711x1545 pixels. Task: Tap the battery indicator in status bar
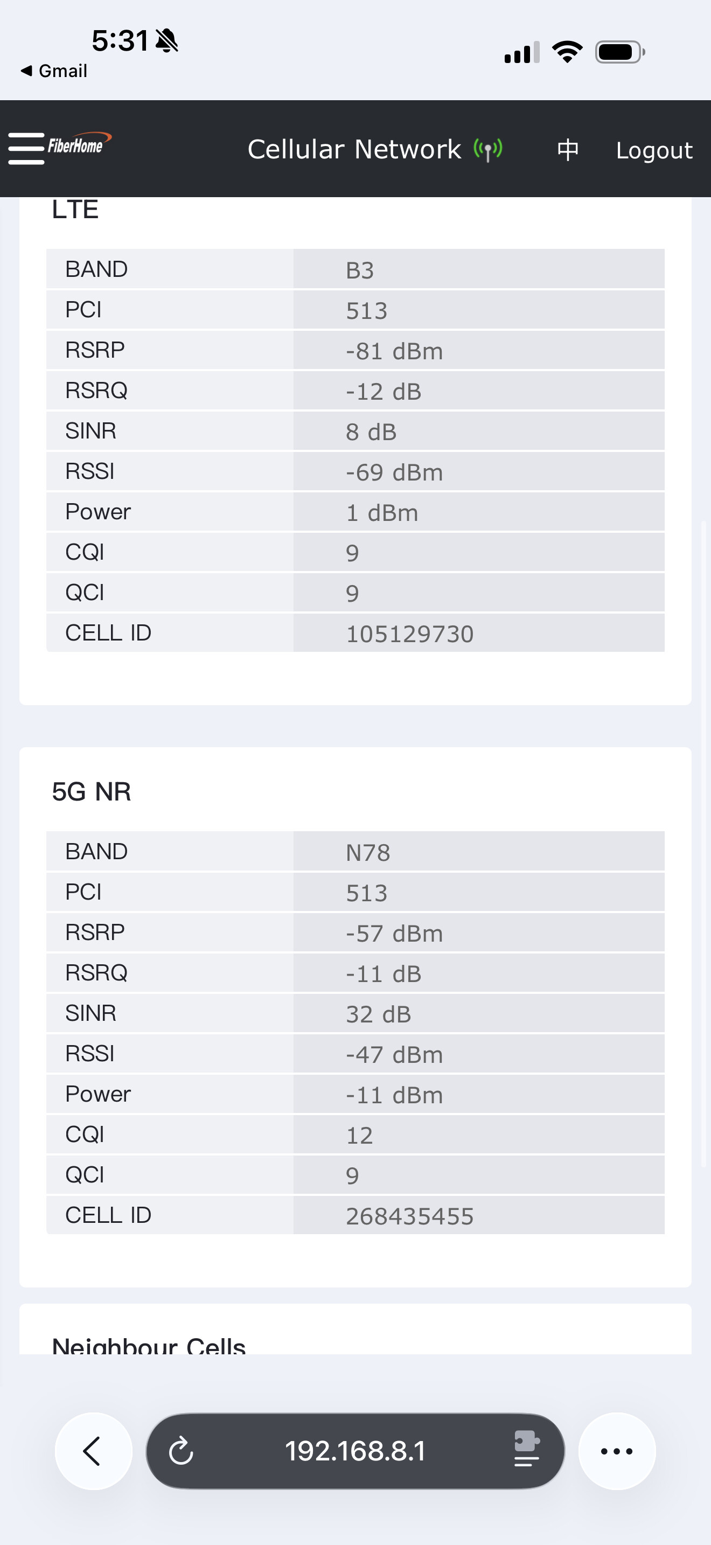(x=619, y=52)
